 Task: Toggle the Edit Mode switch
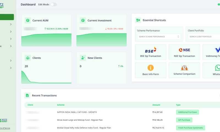coord(54,4)
